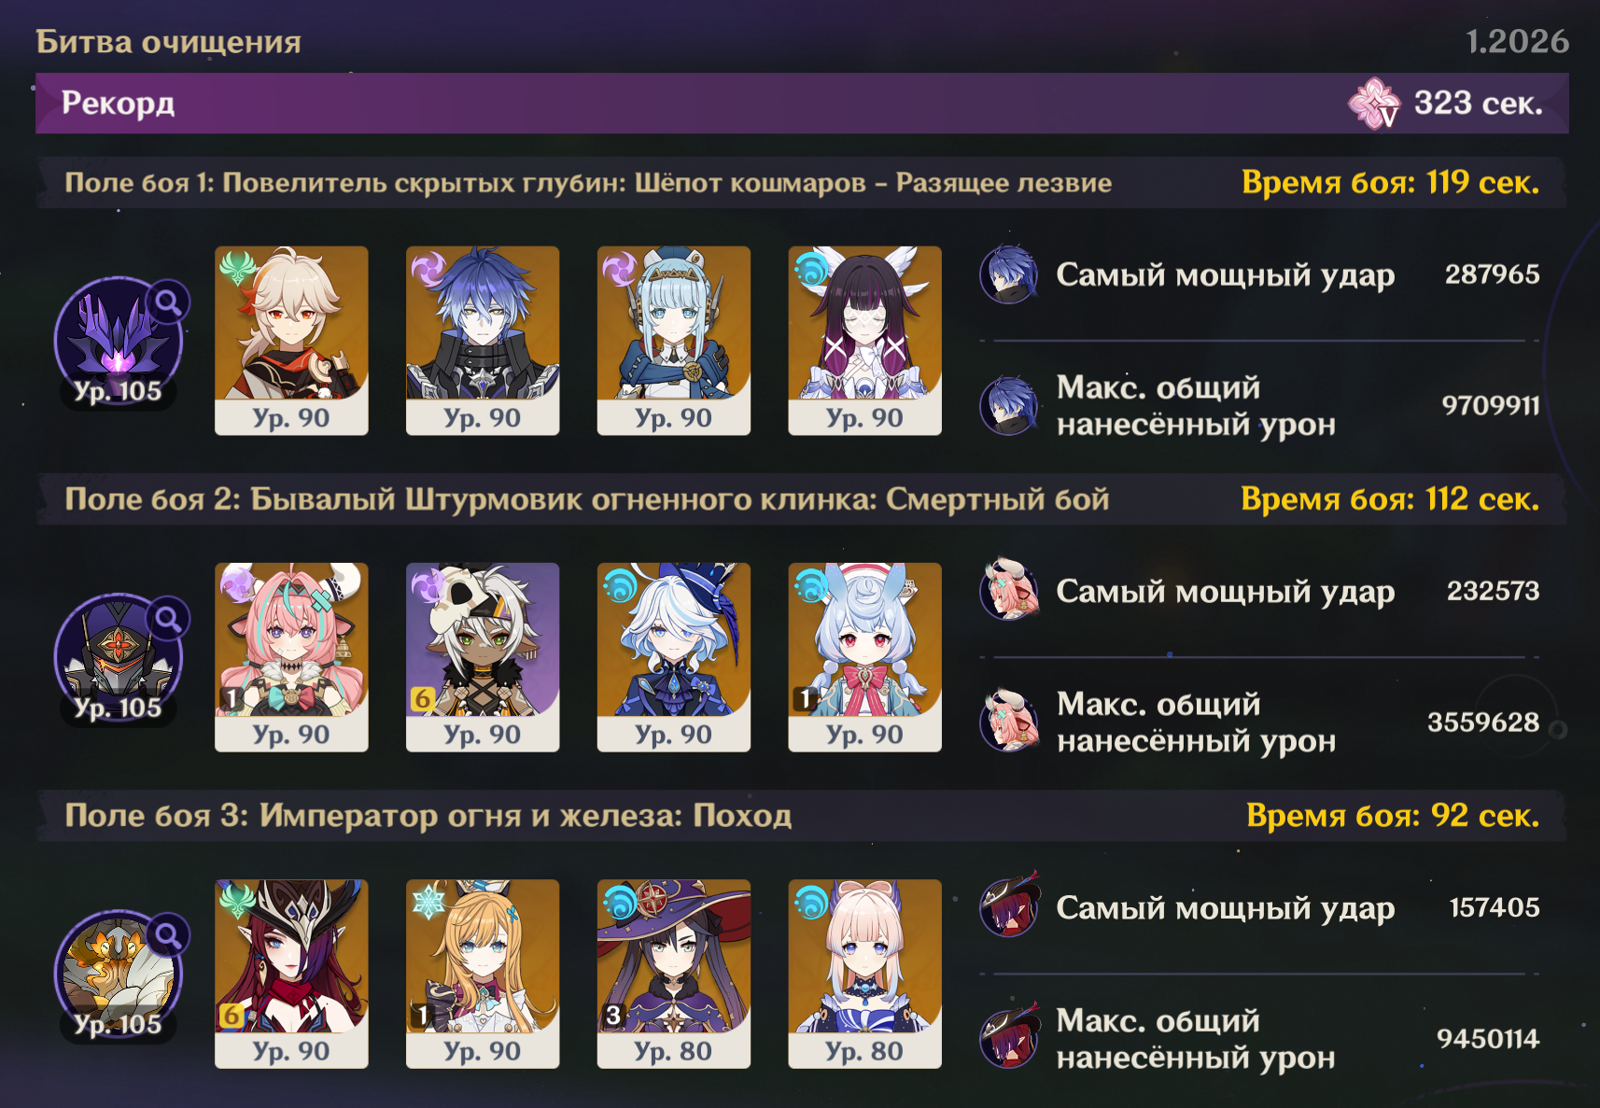Image resolution: width=1600 pixels, height=1108 pixels.
Task: Open the purple witch-hat level 80 character
Action: pyautogui.click(x=674, y=974)
